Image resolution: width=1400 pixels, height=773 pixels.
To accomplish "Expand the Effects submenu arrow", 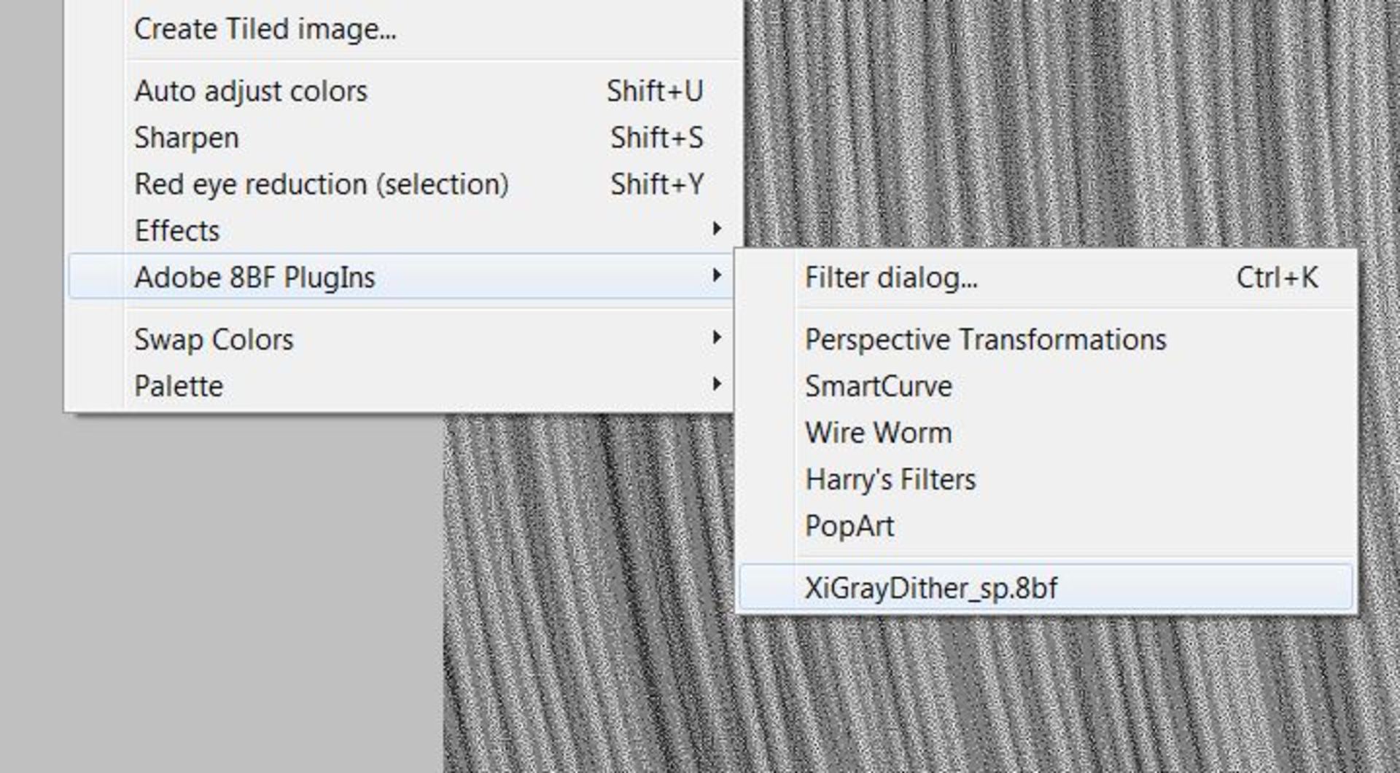I will 717,229.
